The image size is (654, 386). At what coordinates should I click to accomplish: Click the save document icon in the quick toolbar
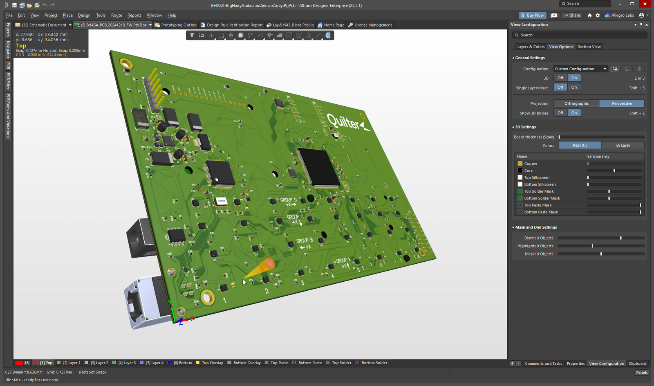tap(14, 5)
